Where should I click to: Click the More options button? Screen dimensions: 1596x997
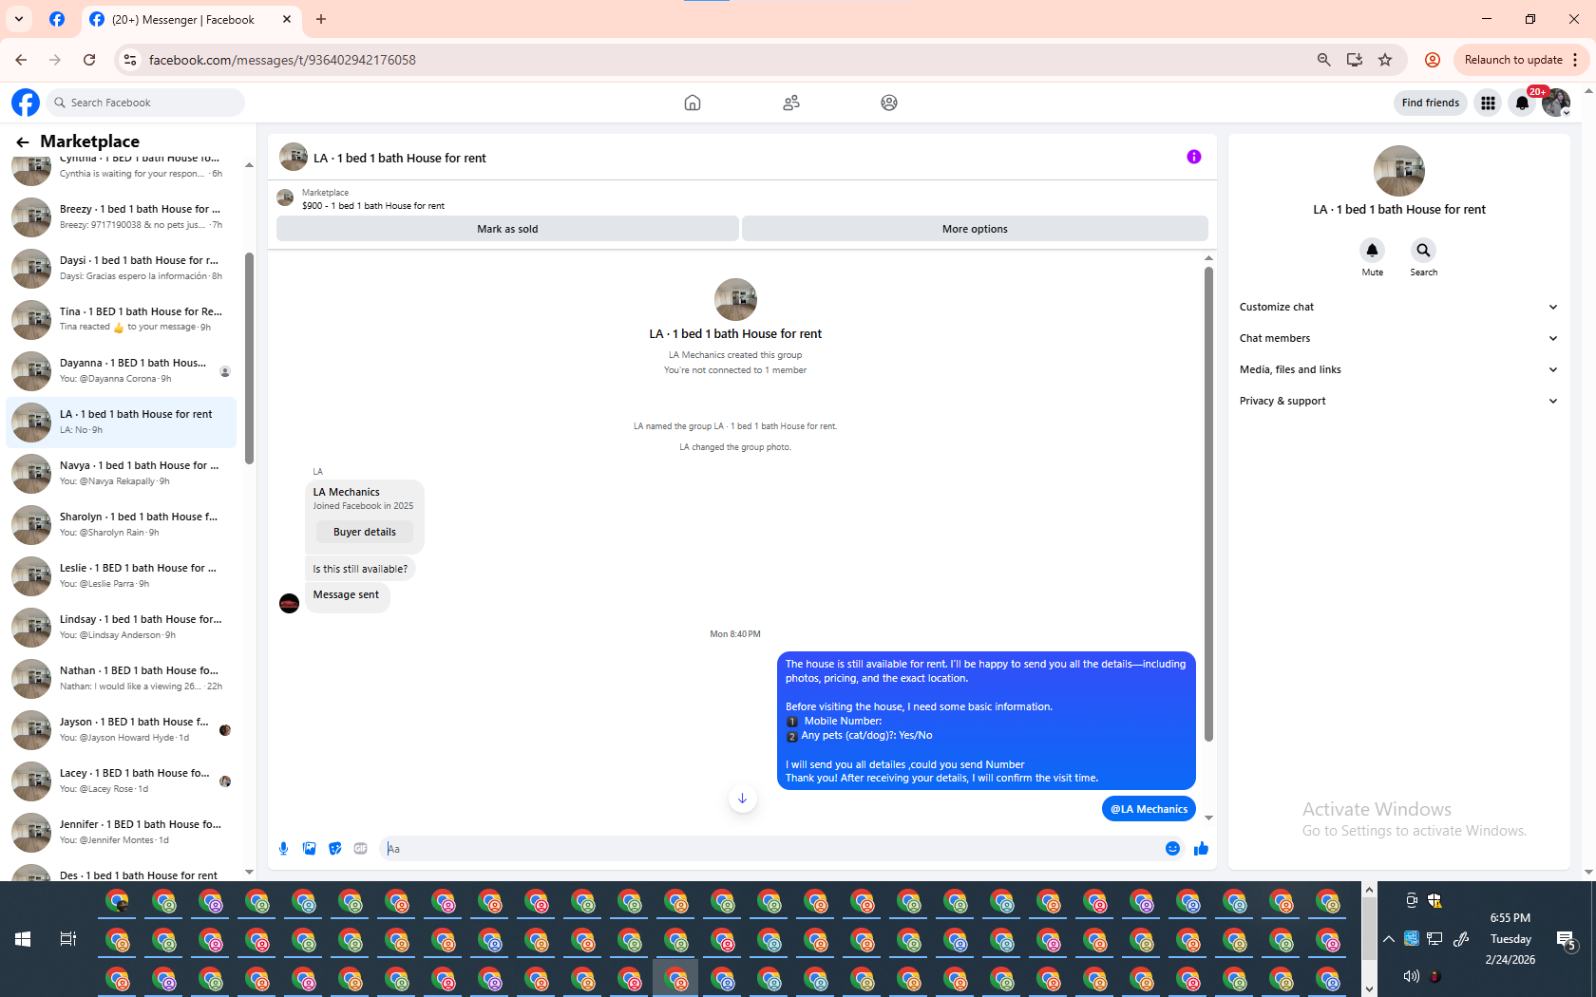click(x=975, y=229)
